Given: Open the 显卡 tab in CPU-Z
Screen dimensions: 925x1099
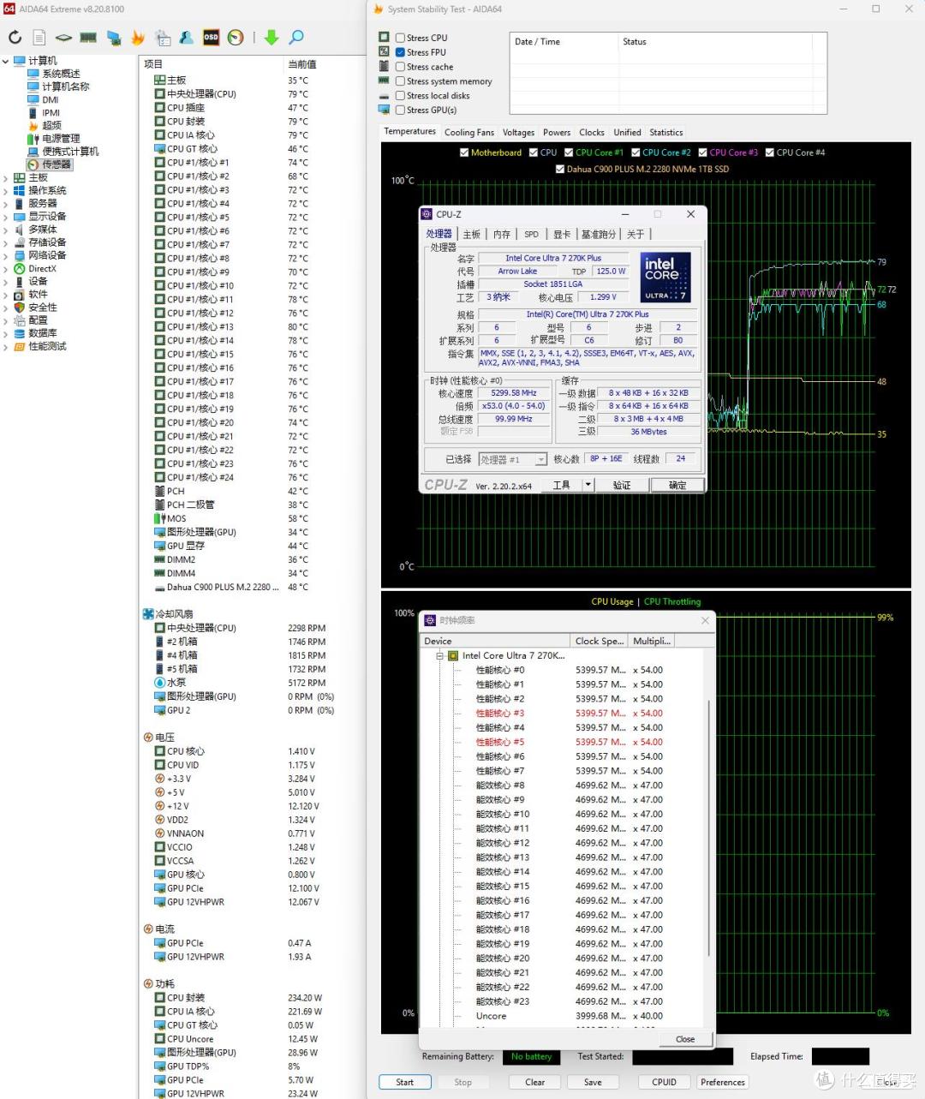Looking at the screenshot, I should point(561,234).
